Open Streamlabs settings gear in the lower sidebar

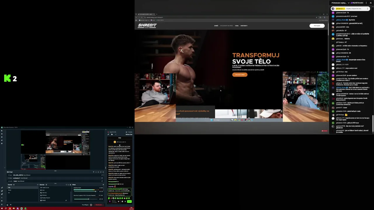(x=2, y=201)
